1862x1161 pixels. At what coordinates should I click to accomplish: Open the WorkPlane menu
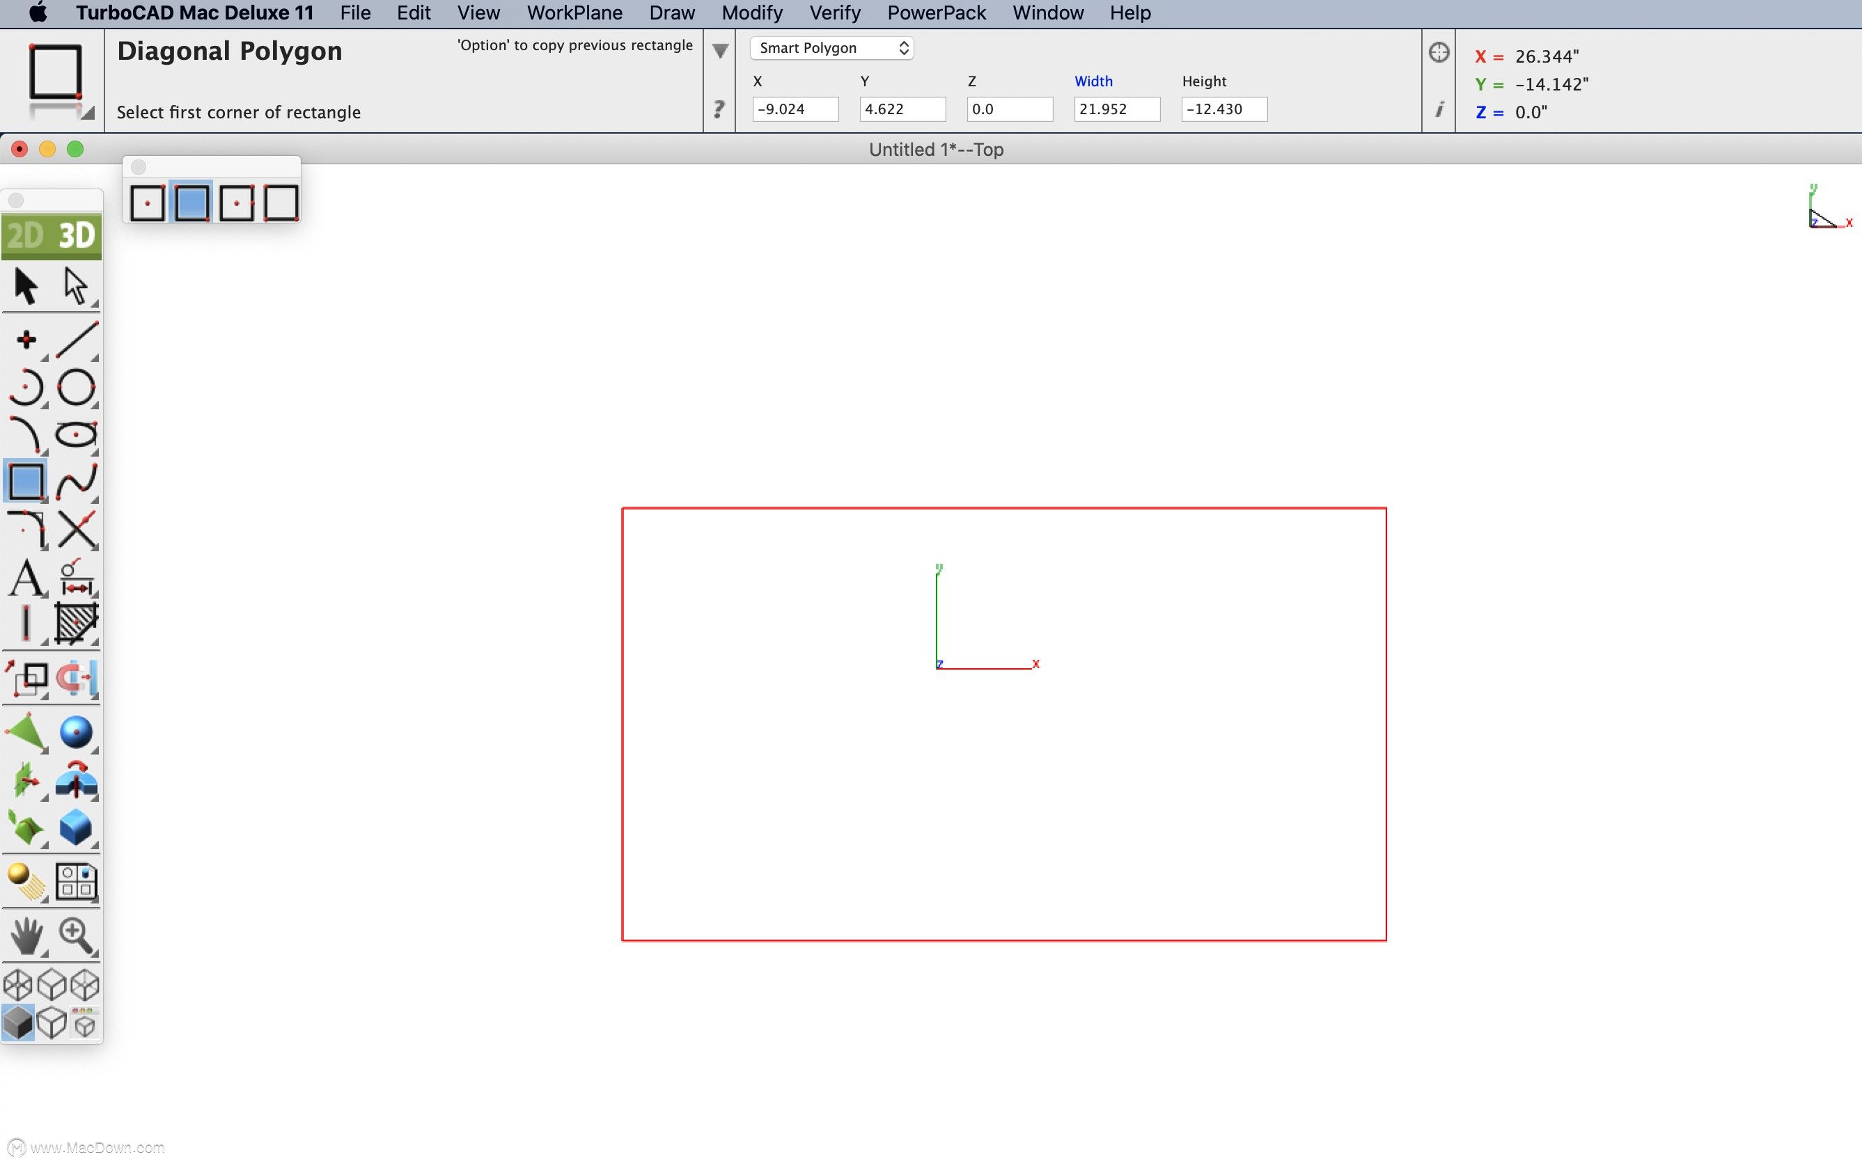click(x=574, y=13)
